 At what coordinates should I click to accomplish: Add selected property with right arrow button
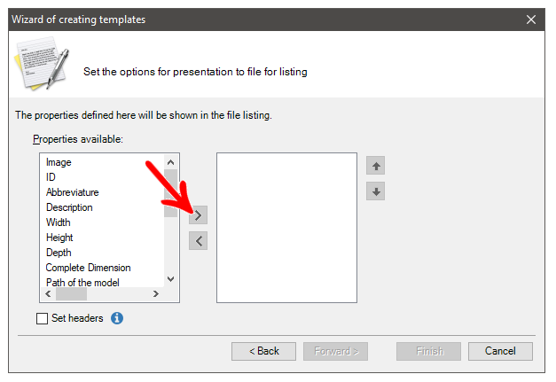pos(198,215)
